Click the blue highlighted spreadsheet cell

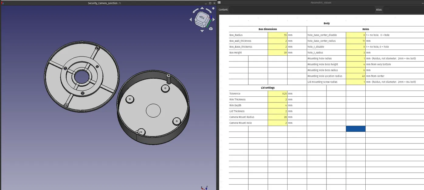pyautogui.click(x=356, y=129)
